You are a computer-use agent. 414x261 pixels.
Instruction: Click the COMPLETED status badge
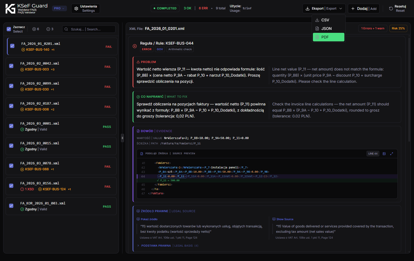point(165,9)
